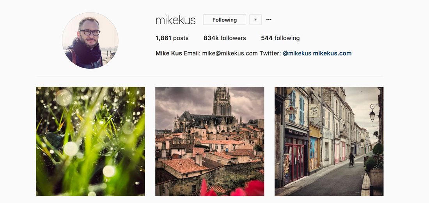
Task: Click the Following button
Action: point(224,20)
